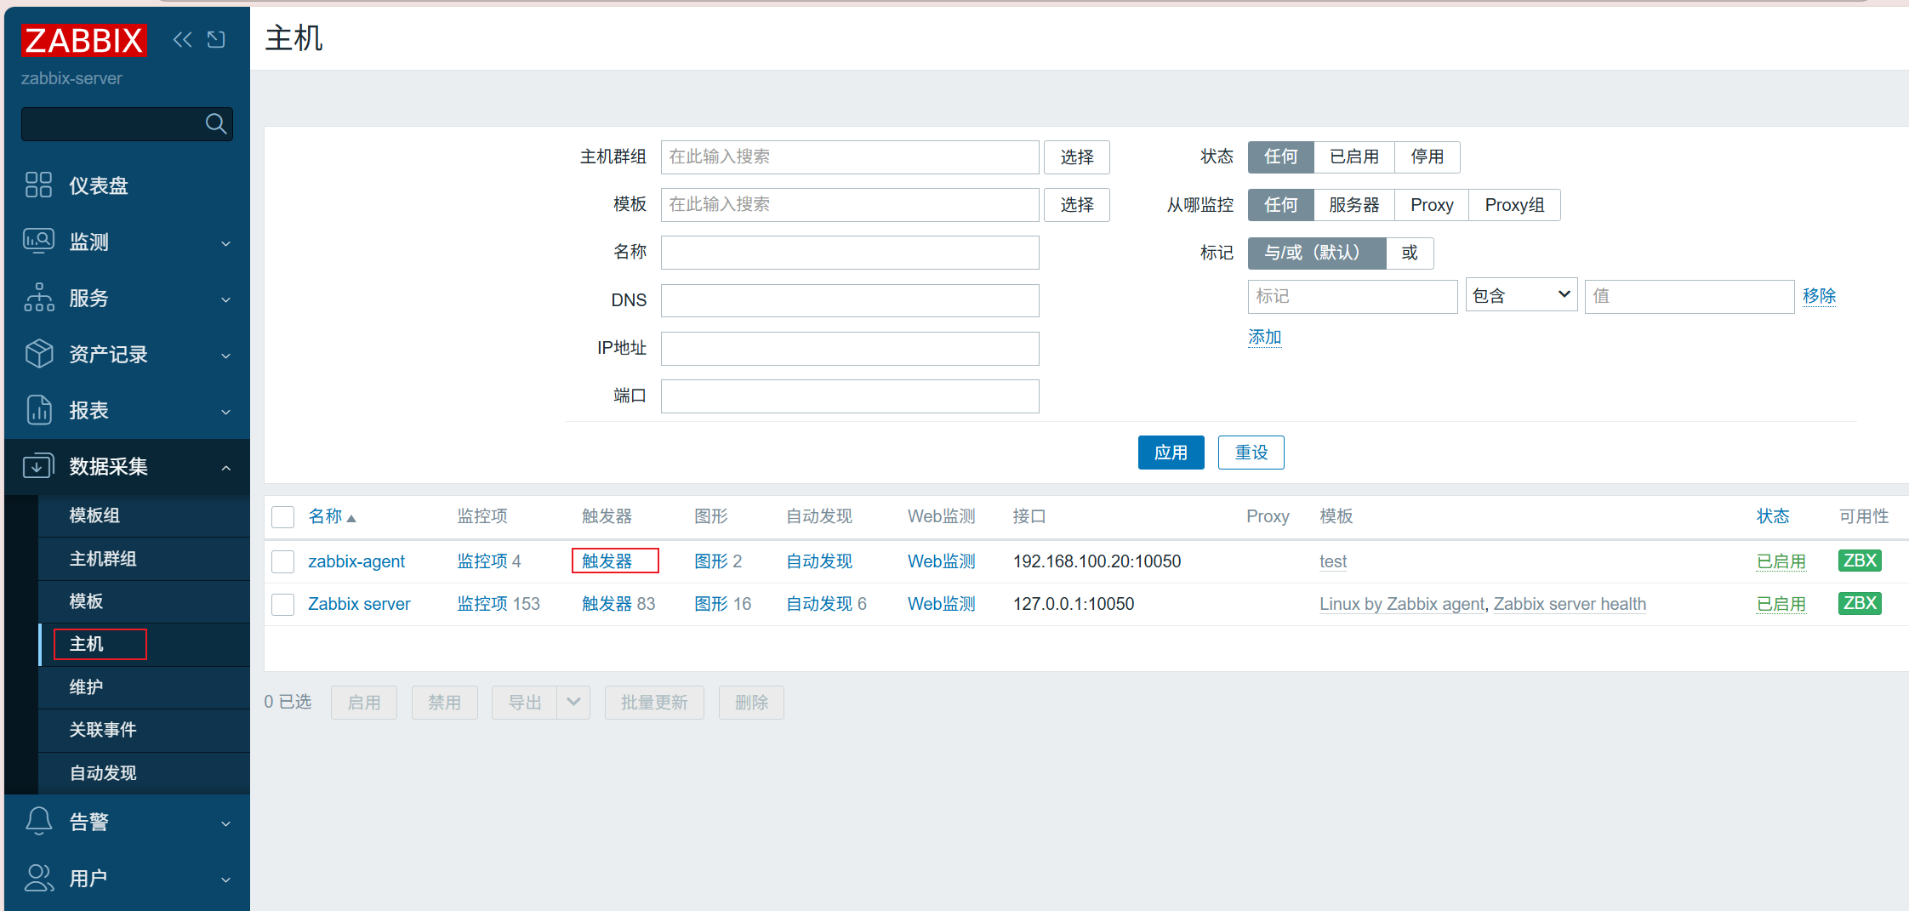Click the 告警 alerts bell icon
Viewport: 1909px width, 911px height.
pyautogui.click(x=38, y=821)
